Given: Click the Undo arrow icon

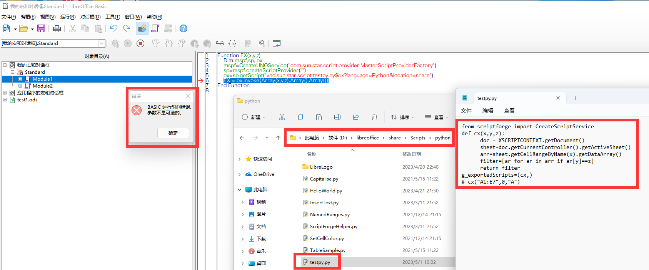Looking at the screenshot, I should point(113,28).
